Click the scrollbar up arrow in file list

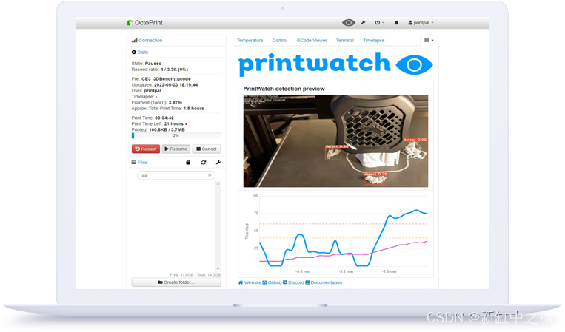point(218,184)
